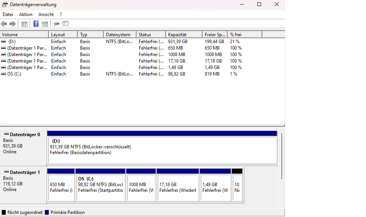Sort by the Kapazität column header
Image resolution: width=366 pixels, height=217 pixels.
[x=184, y=35]
